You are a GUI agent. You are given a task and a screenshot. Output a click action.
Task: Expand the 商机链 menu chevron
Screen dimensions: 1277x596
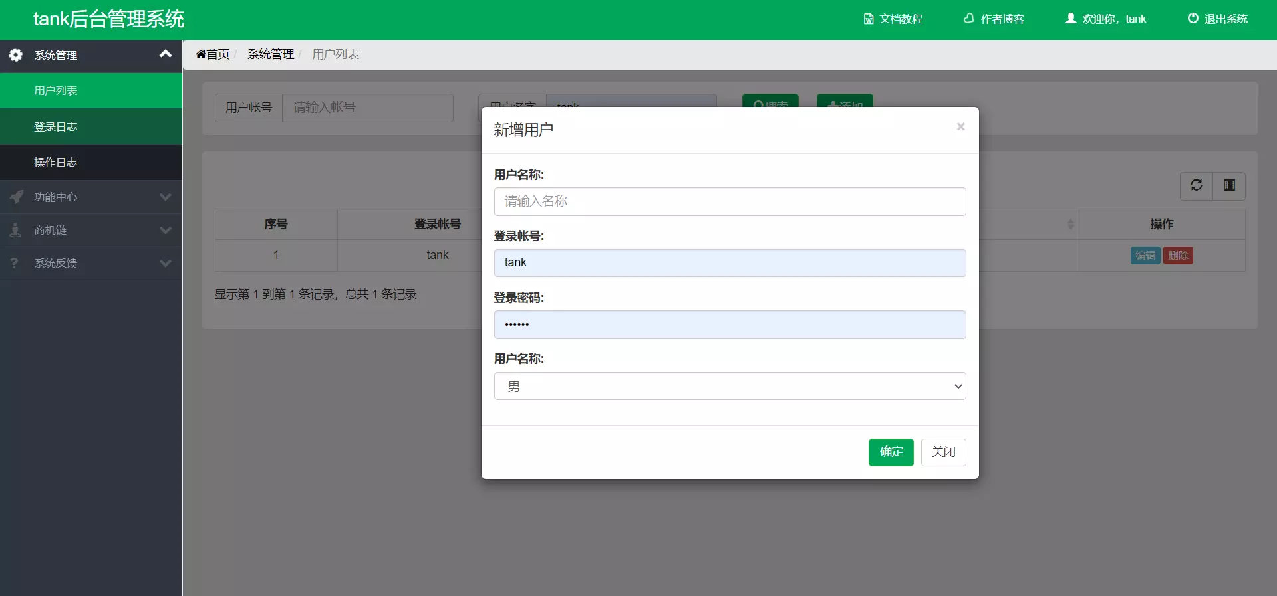click(x=166, y=230)
